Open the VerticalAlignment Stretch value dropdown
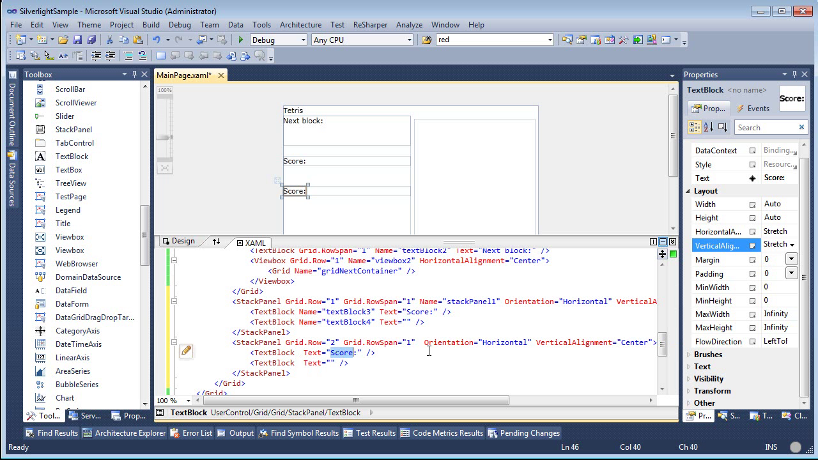Image resolution: width=818 pixels, height=460 pixels. point(792,245)
